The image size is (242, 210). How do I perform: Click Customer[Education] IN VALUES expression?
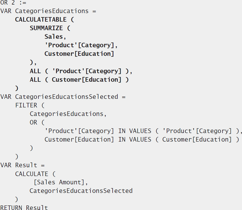coord(142,140)
